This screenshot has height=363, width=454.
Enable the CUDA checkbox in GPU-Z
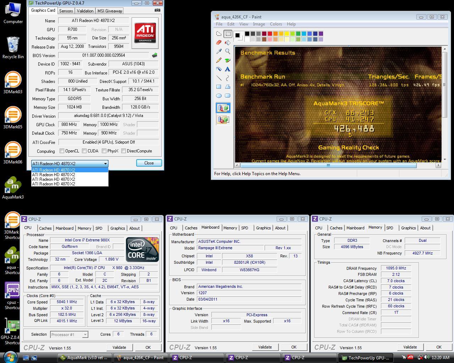pyautogui.click(x=84, y=151)
